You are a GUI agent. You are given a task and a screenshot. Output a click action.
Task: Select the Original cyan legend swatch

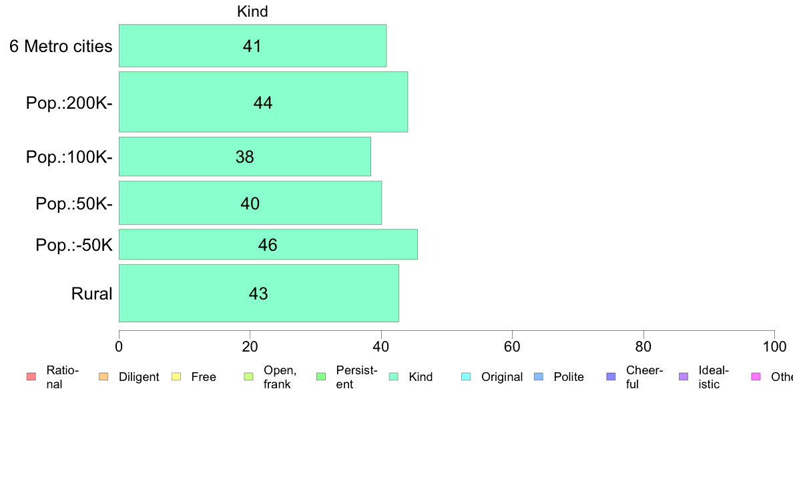[467, 377]
